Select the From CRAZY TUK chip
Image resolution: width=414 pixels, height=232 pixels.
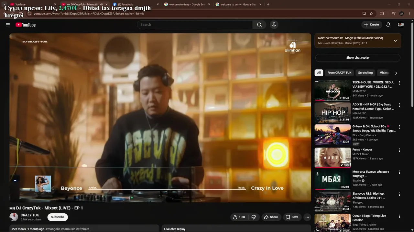[x=339, y=73]
